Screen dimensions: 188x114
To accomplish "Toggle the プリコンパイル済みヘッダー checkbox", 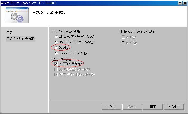I will [56, 75].
